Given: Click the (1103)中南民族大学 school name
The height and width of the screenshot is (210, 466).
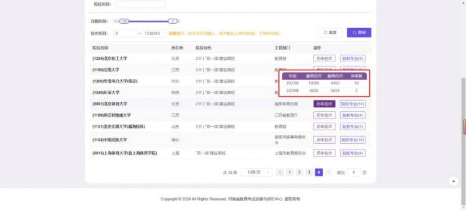Looking at the screenshot, I should coord(110,140).
